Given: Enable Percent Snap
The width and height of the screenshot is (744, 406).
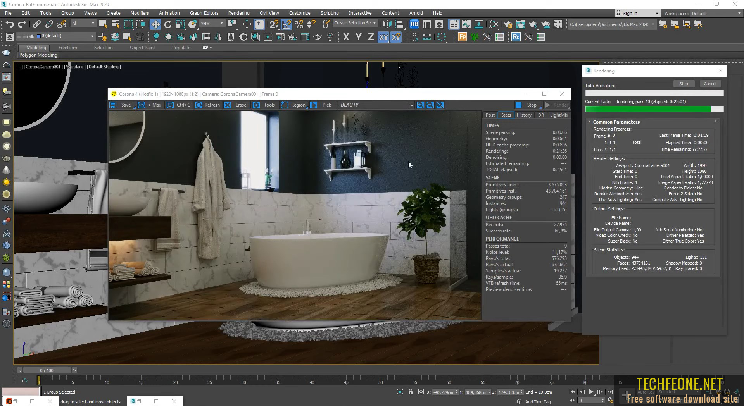Looking at the screenshot, I should tap(299, 24).
